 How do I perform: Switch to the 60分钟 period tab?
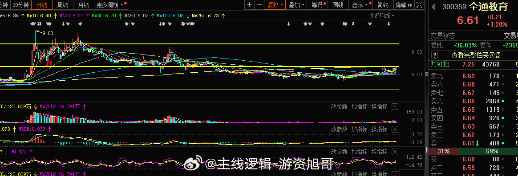20,5
